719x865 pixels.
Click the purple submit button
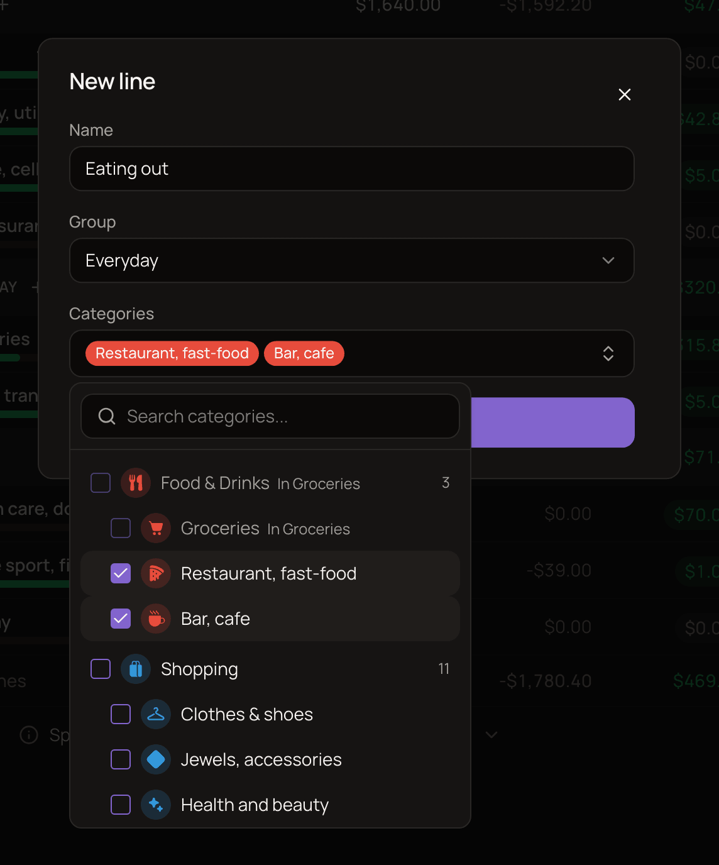coord(552,422)
